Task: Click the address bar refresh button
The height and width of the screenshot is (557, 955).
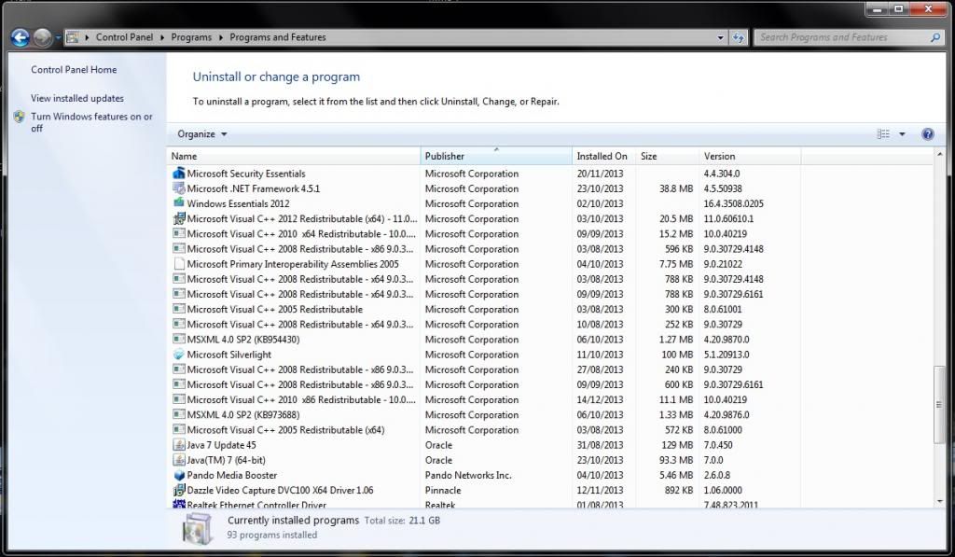Action: (x=739, y=37)
